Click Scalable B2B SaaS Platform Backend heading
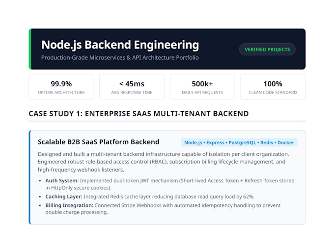The width and height of the screenshot is (334, 225). click(99, 142)
